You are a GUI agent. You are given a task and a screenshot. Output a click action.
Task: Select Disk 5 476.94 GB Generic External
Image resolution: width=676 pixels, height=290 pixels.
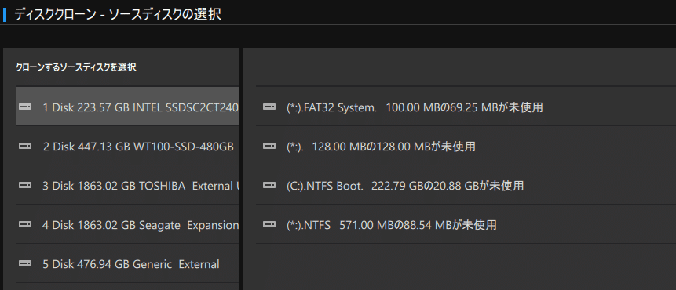point(127,263)
